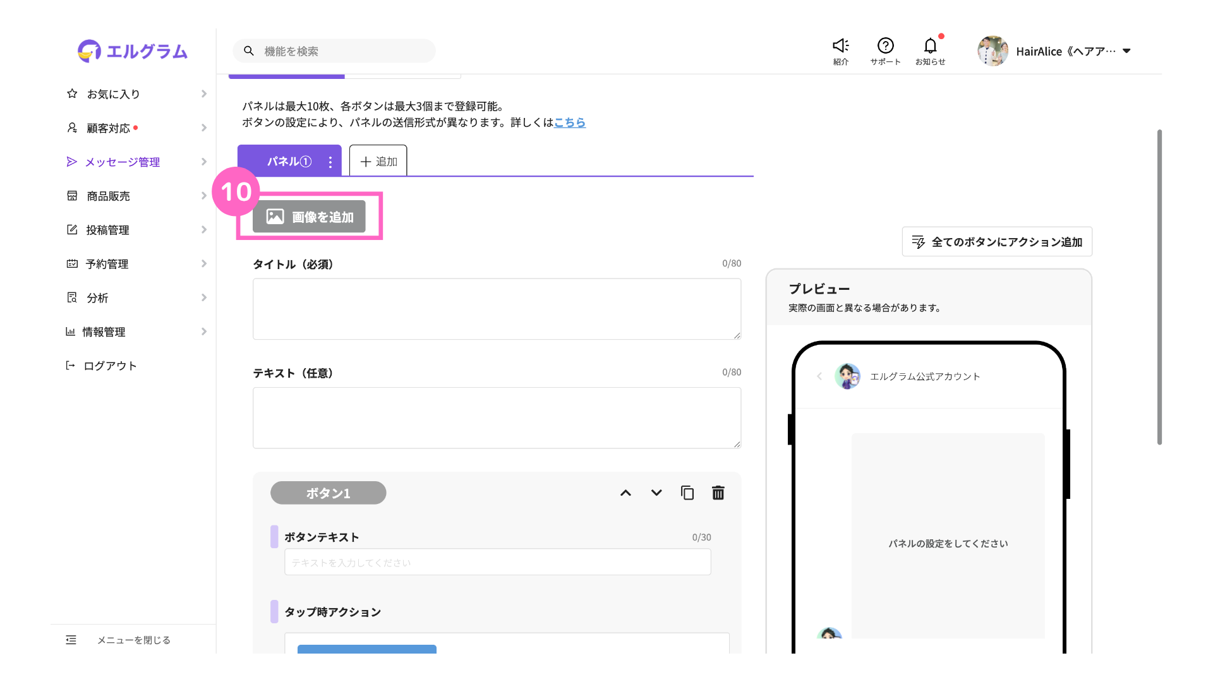Image resolution: width=1213 pixels, height=682 pixels.
Task: Move ボタン1 down with the down arrow
Action: [656, 493]
